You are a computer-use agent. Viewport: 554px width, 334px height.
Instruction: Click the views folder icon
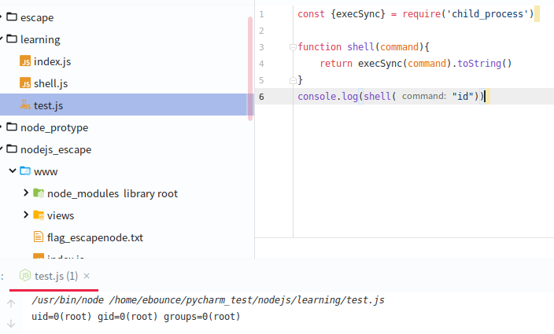(x=39, y=215)
